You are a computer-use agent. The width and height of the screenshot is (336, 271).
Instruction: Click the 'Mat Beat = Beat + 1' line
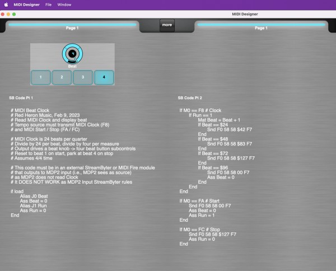(219, 120)
